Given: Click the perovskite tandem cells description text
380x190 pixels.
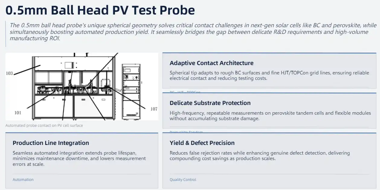Looking at the screenshot, I should 270,116.
